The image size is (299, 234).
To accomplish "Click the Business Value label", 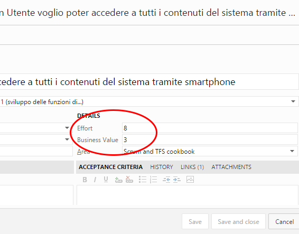I will click(x=98, y=140).
